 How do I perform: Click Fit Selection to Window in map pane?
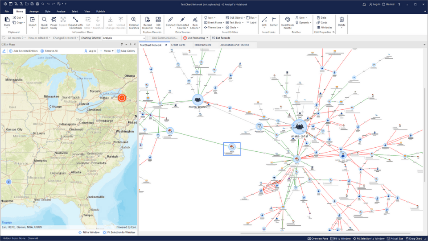point(119,232)
